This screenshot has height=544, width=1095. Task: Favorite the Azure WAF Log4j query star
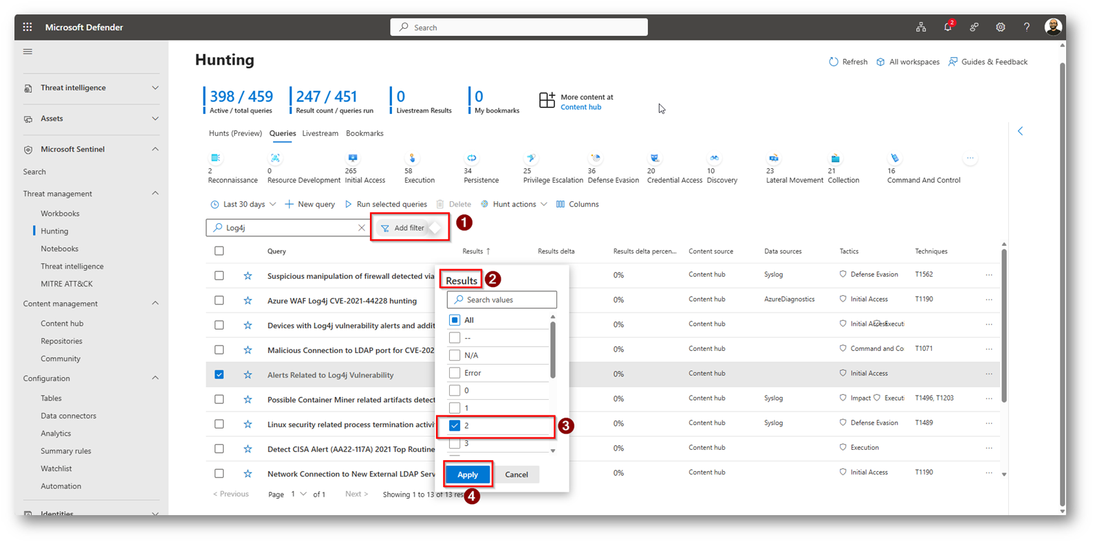click(248, 301)
